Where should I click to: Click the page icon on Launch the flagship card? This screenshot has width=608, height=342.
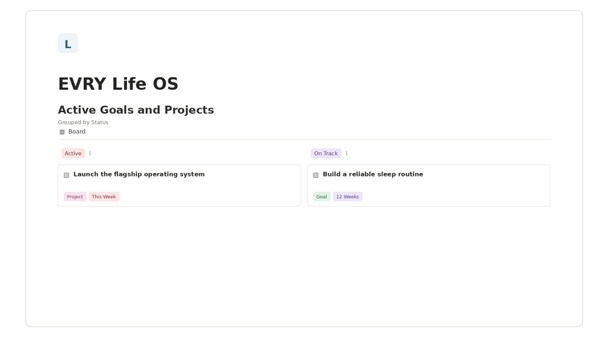click(x=66, y=175)
